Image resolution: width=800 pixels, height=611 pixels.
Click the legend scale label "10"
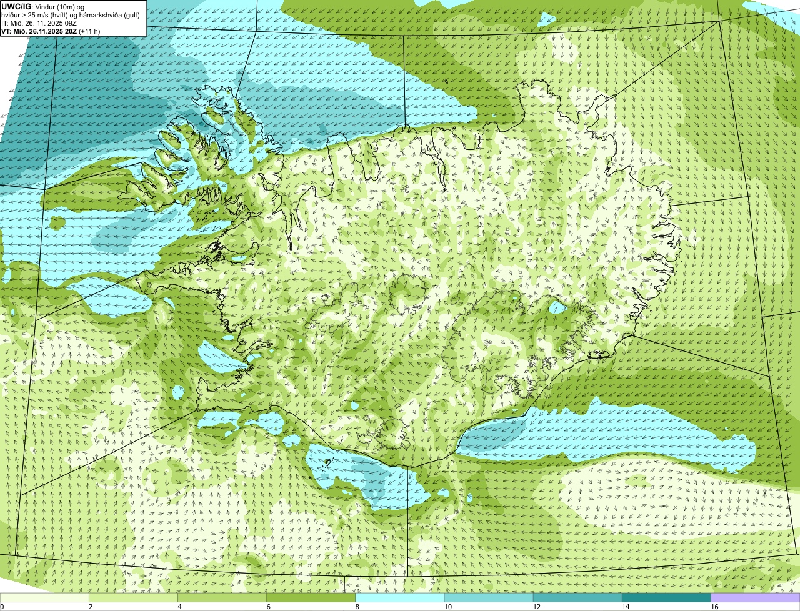coord(447,607)
